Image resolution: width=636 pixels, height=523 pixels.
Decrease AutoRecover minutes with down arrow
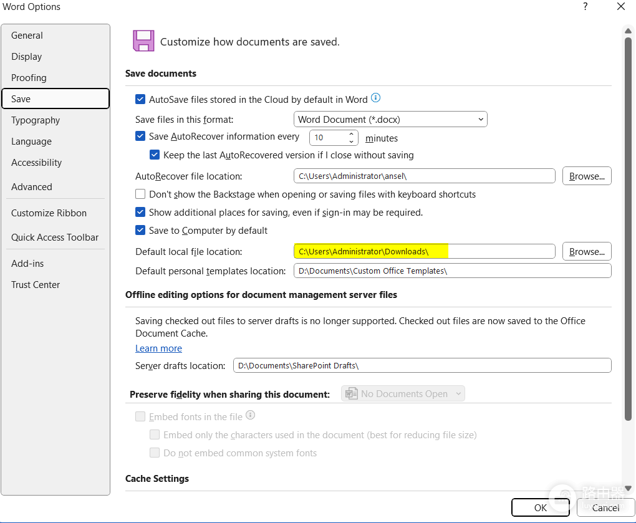coord(351,142)
